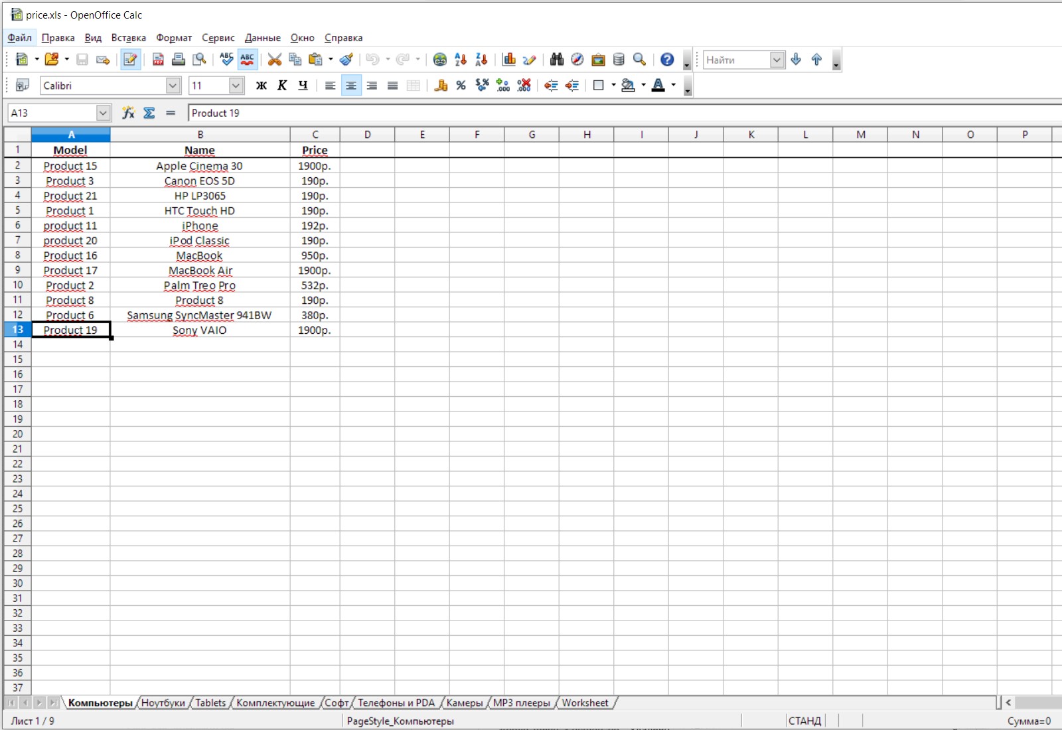
Task: Print the document with printer icon
Action: coord(179,60)
